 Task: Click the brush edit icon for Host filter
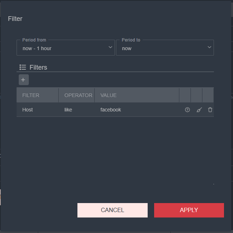[x=199, y=110]
